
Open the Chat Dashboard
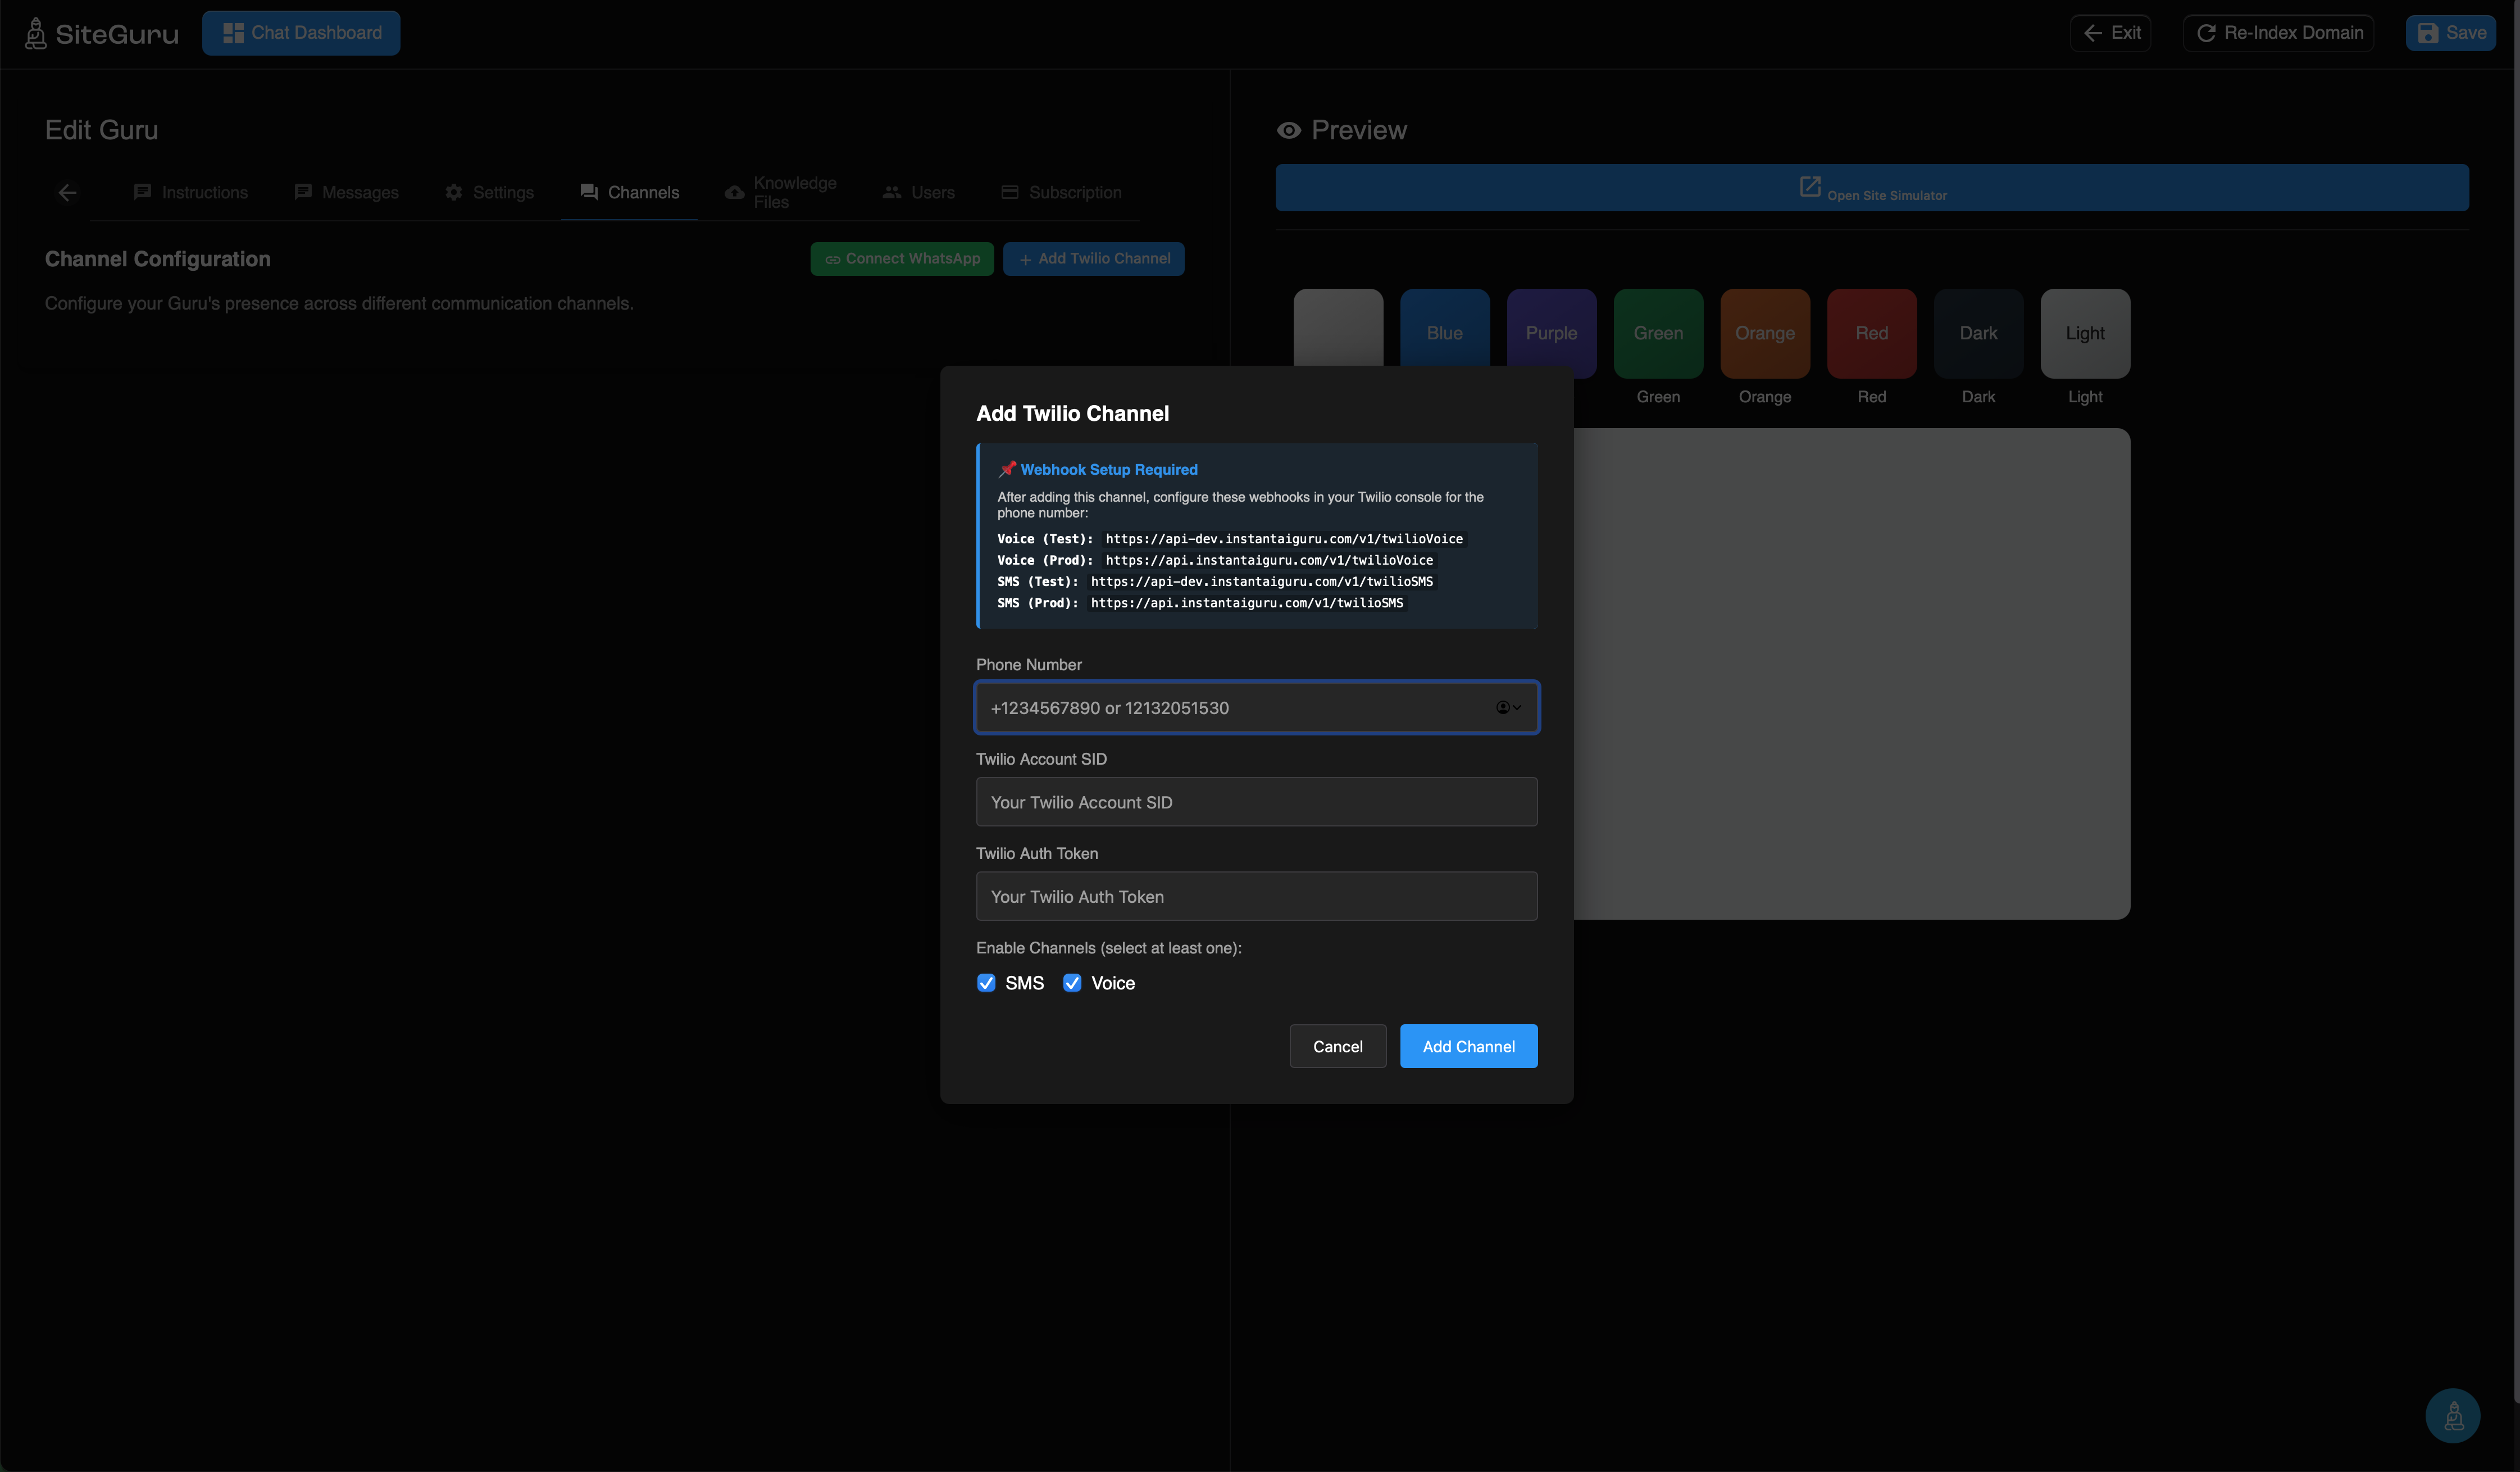tap(301, 33)
